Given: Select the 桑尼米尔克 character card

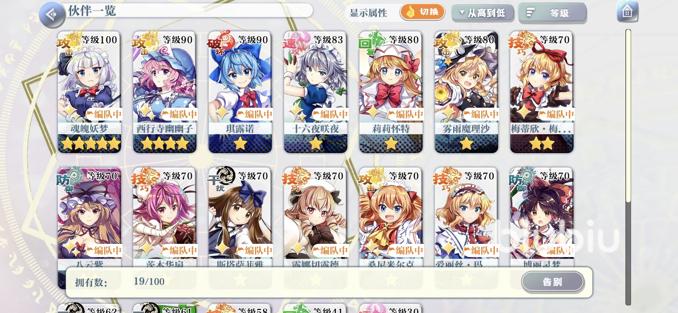Looking at the screenshot, I should pos(391,217).
